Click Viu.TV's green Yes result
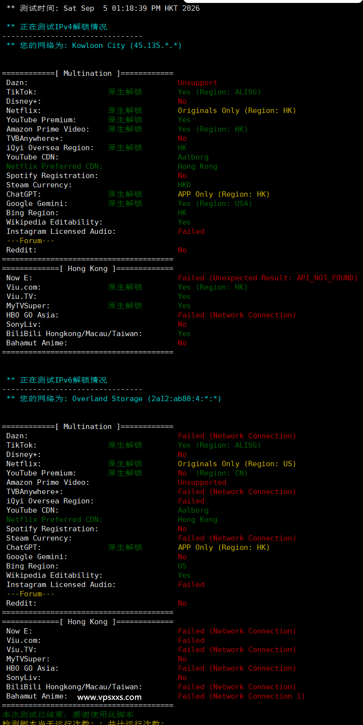Image resolution: width=363 pixels, height=725 pixels. click(x=184, y=296)
